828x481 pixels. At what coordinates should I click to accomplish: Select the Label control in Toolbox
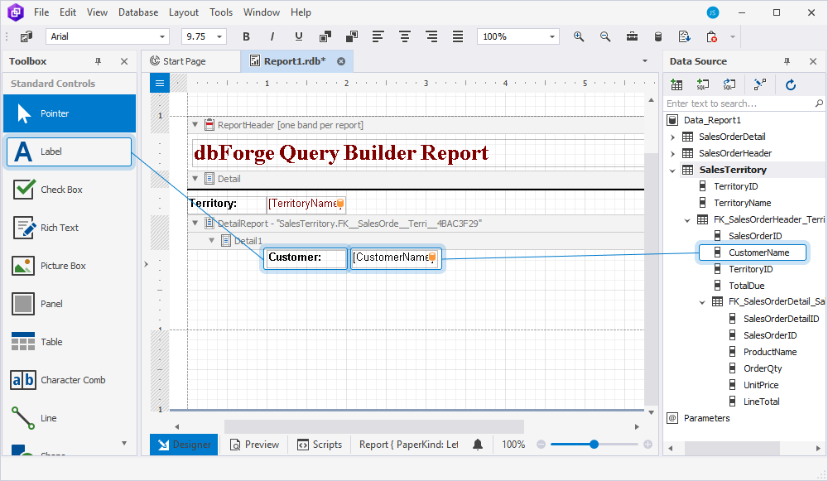pyautogui.click(x=70, y=152)
